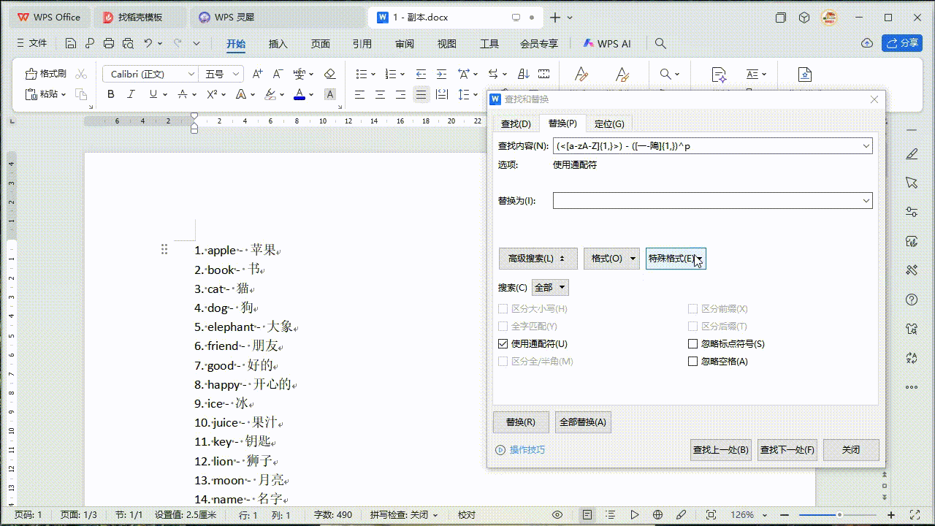935x526 pixels.
Task: Center align the text
Action: (x=380, y=94)
